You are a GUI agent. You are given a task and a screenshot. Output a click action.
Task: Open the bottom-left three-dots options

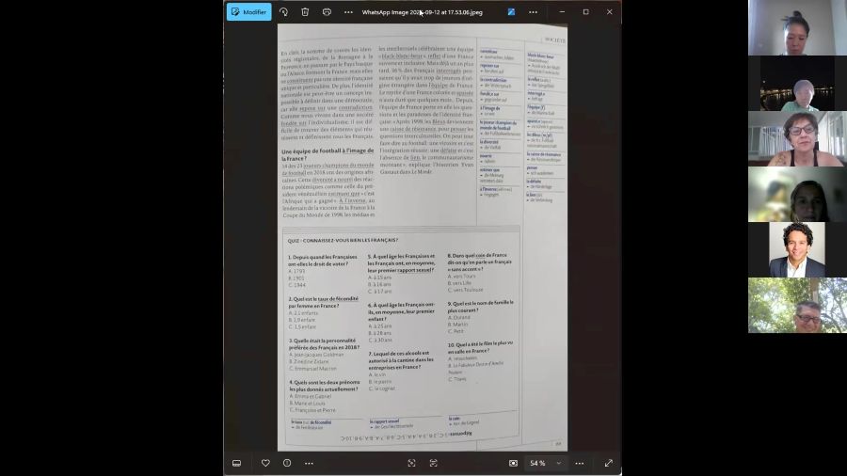pyautogui.click(x=309, y=463)
